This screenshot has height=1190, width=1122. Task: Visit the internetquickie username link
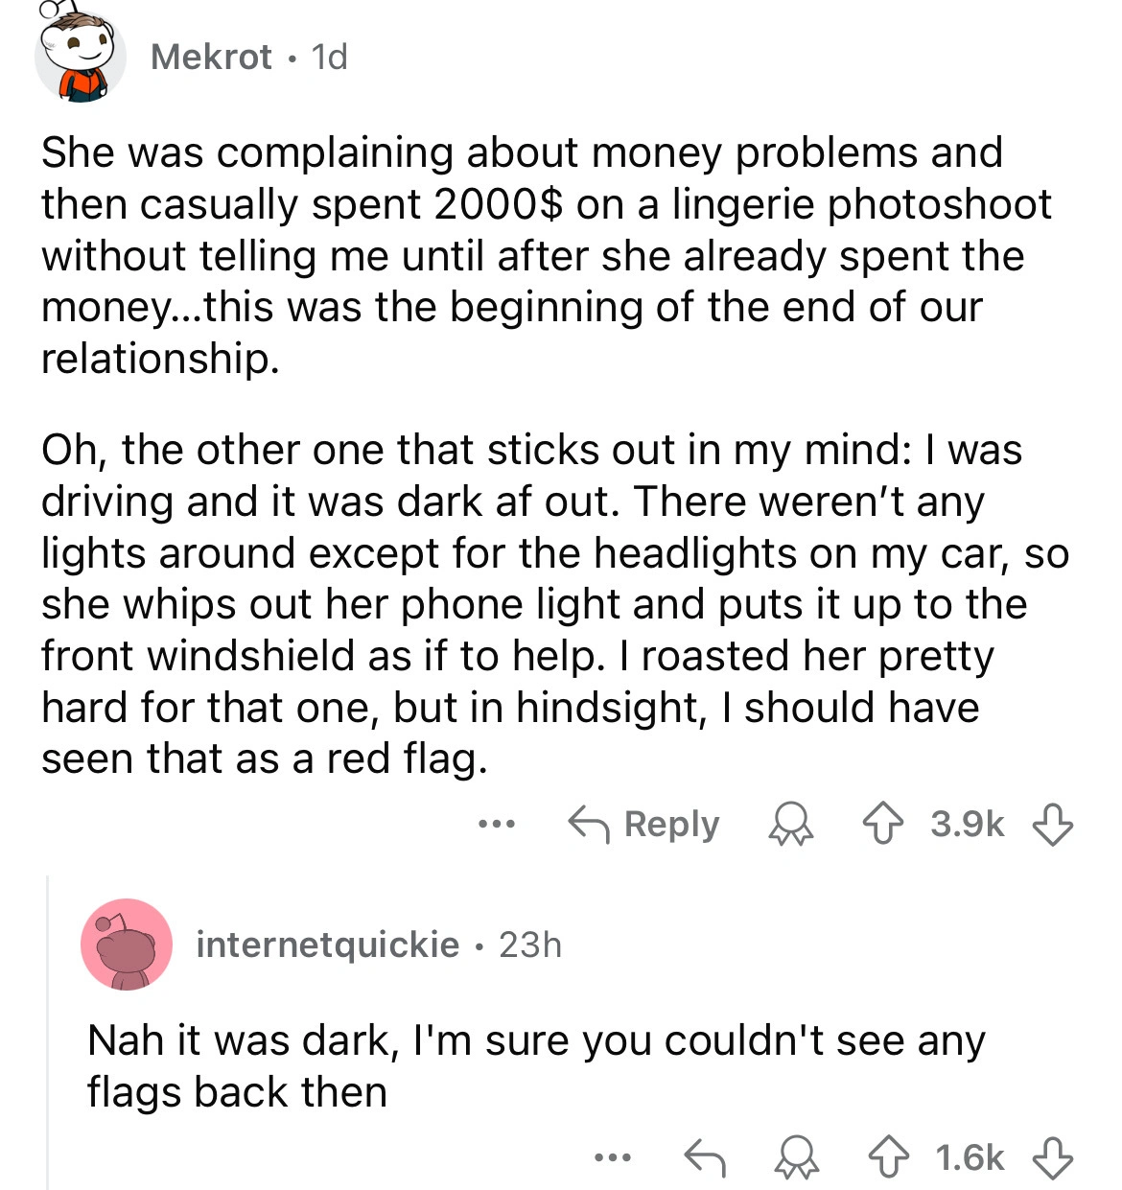click(x=327, y=945)
